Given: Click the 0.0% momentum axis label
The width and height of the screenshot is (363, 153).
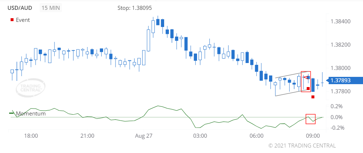Looking at the screenshot, I should click(336, 117).
